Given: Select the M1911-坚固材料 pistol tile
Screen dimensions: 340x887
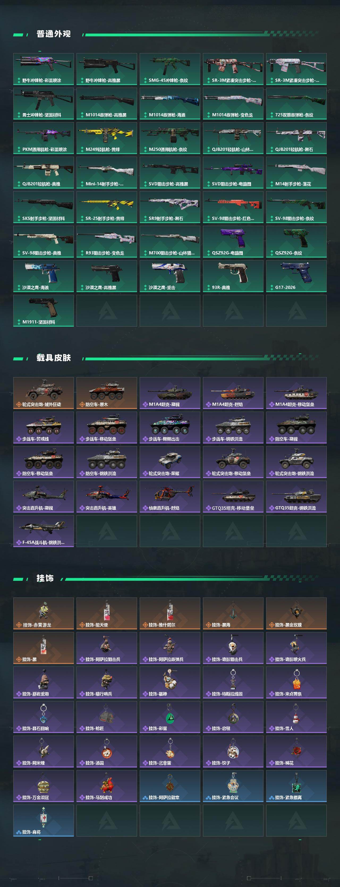Looking at the screenshot, I should click(43, 311).
